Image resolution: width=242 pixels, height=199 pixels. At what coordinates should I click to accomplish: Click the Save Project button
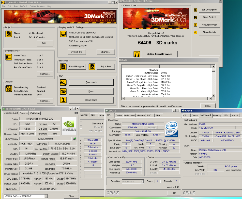pos(209,17)
